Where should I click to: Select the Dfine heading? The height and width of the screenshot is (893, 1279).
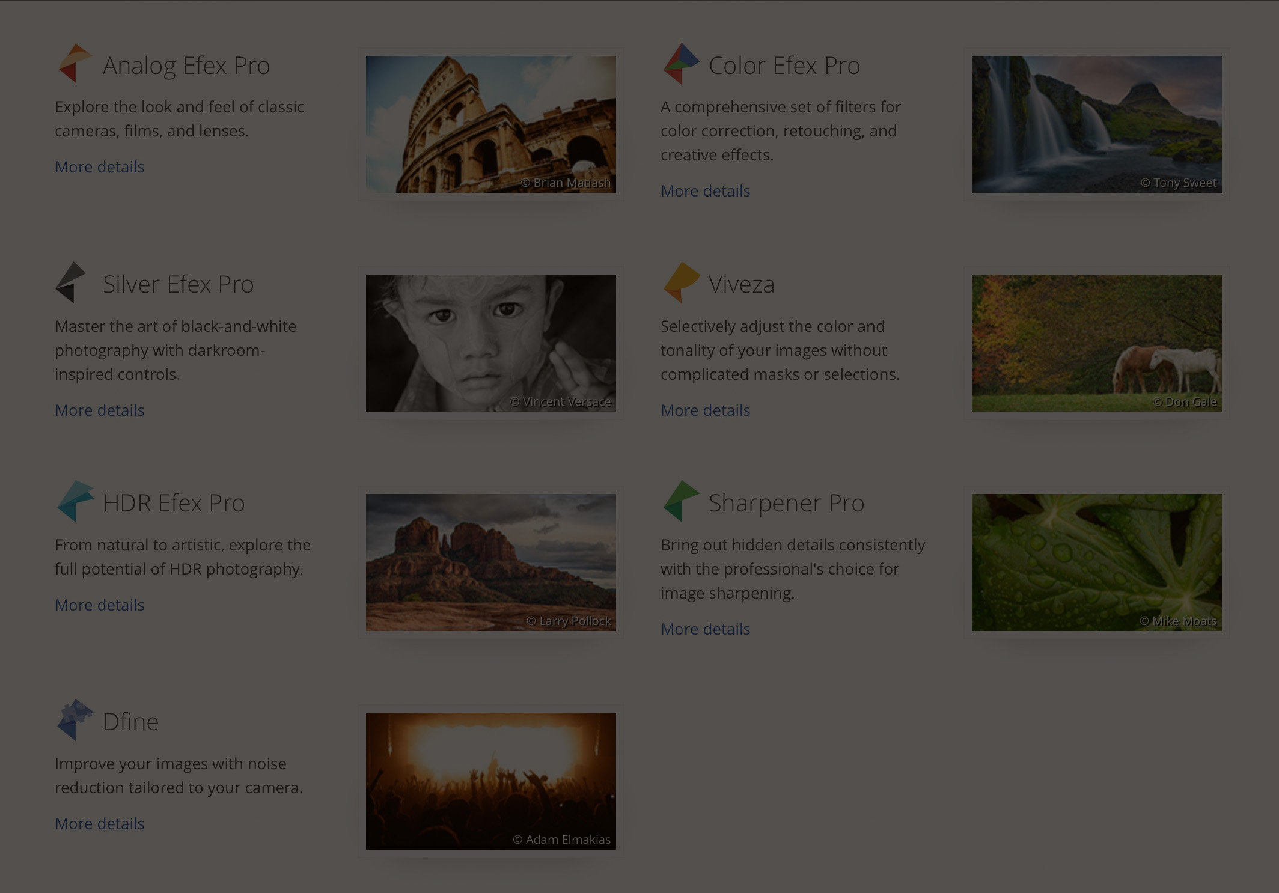tap(130, 722)
